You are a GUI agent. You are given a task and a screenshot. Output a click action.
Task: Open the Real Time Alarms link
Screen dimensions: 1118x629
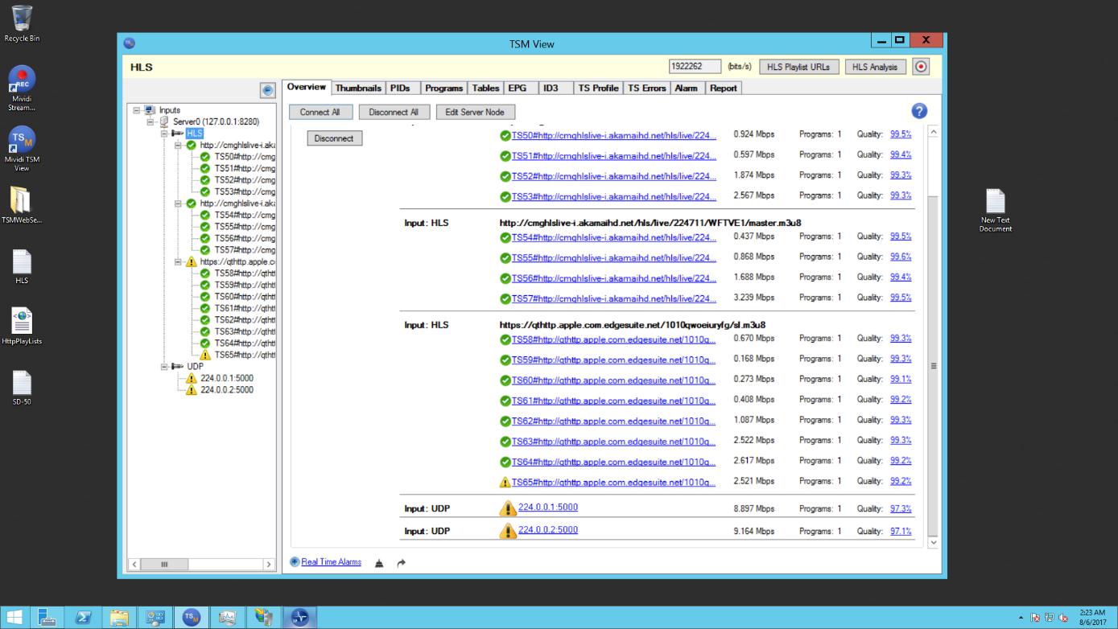point(331,562)
